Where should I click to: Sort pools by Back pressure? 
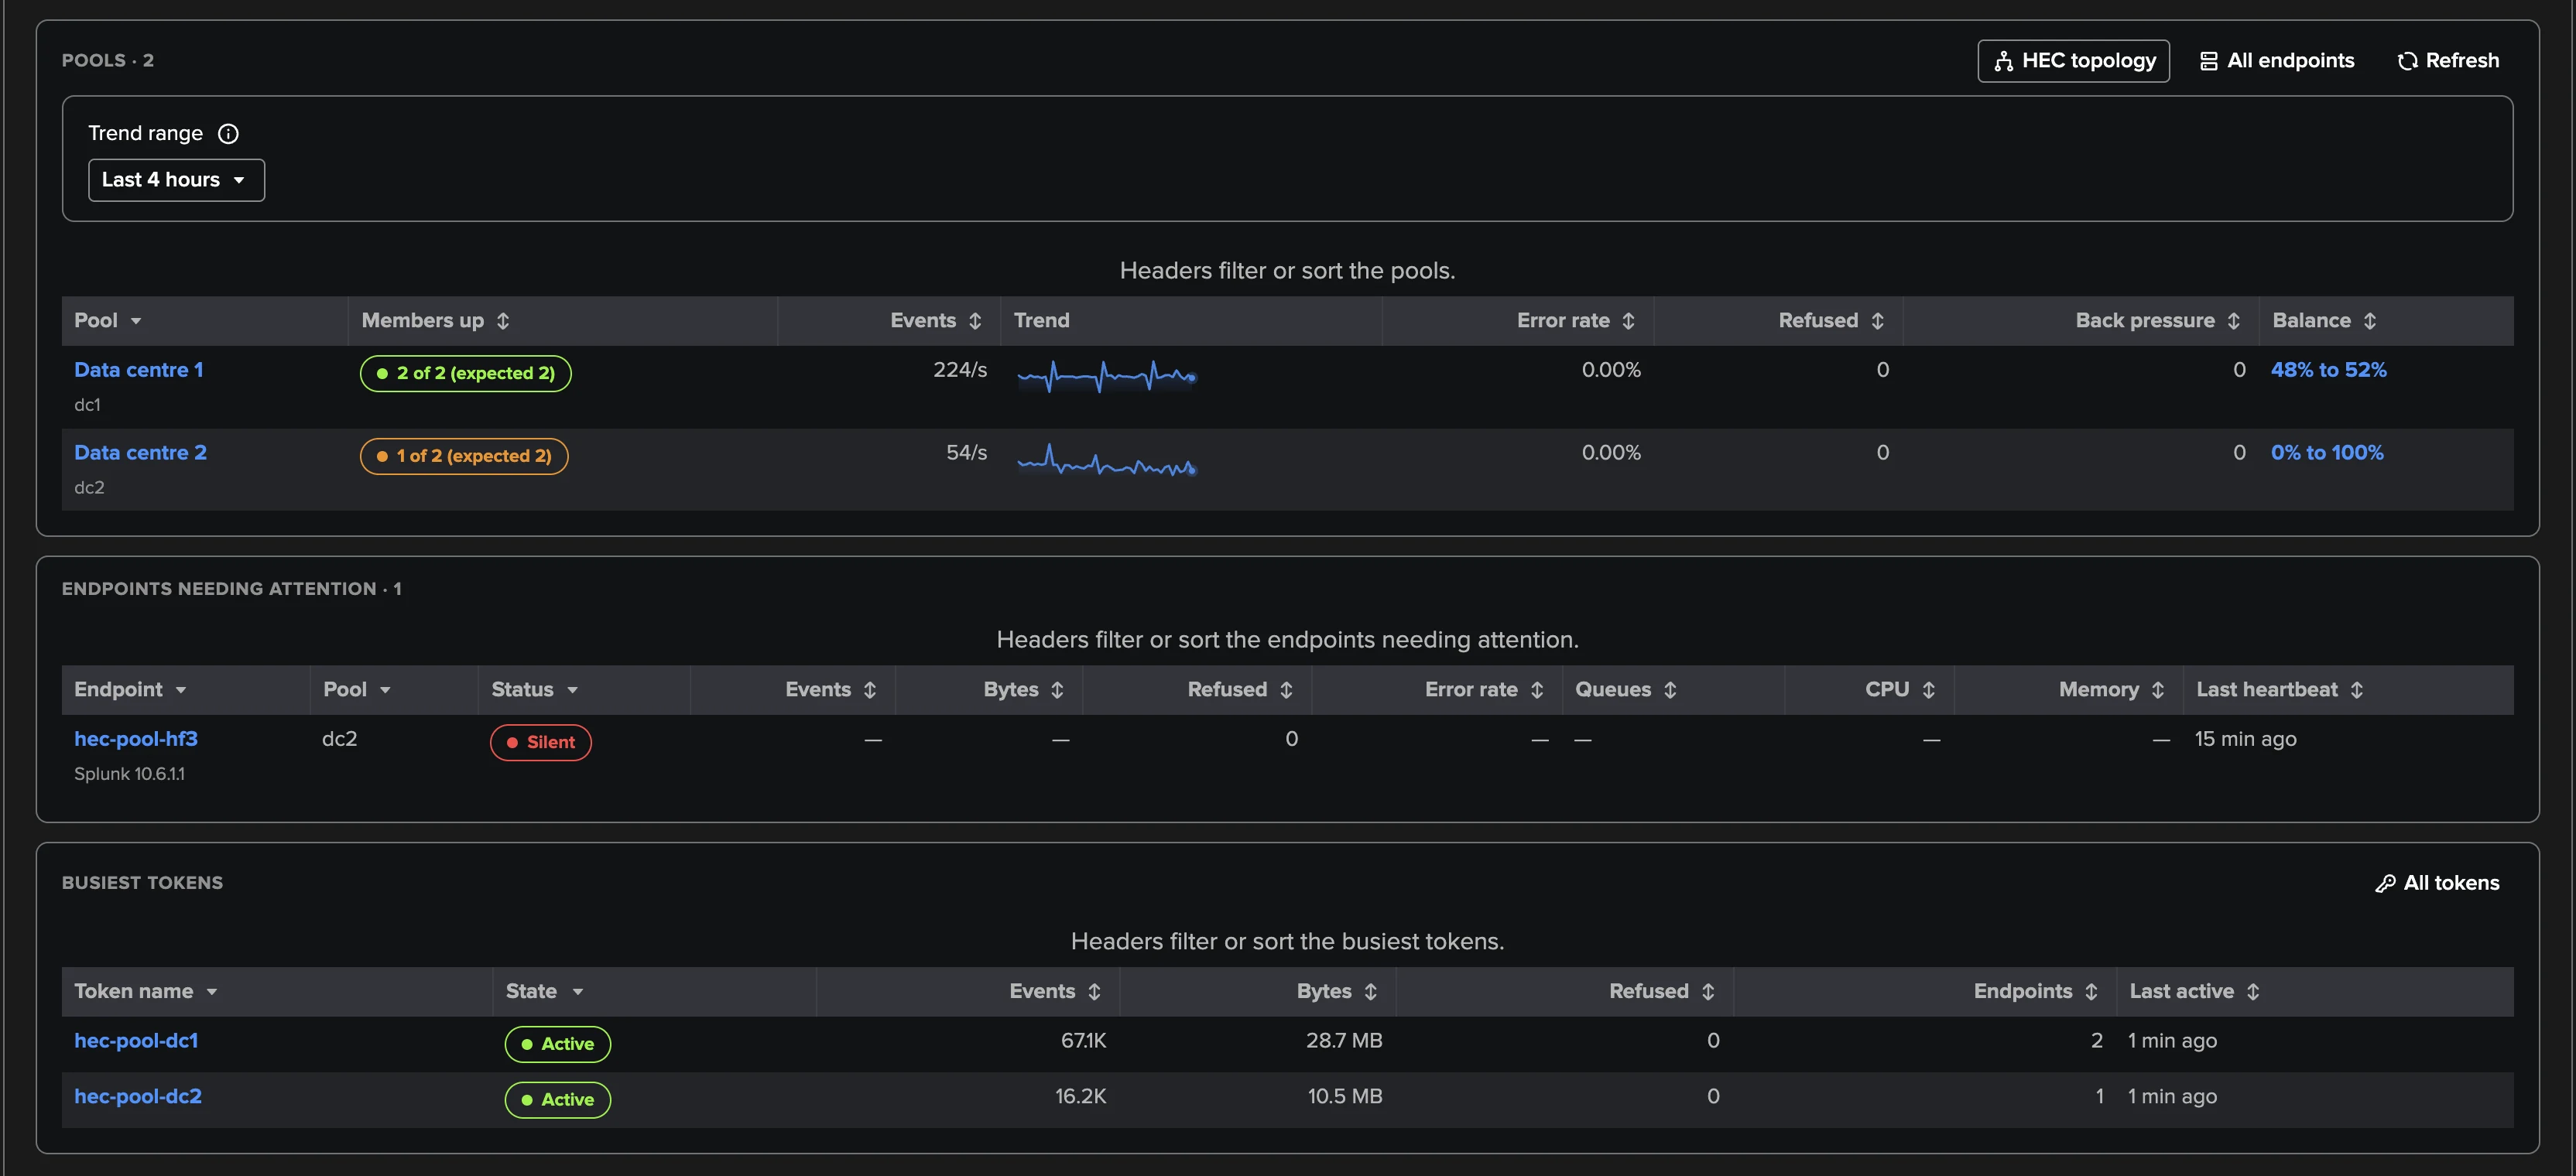(x=2233, y=321)
